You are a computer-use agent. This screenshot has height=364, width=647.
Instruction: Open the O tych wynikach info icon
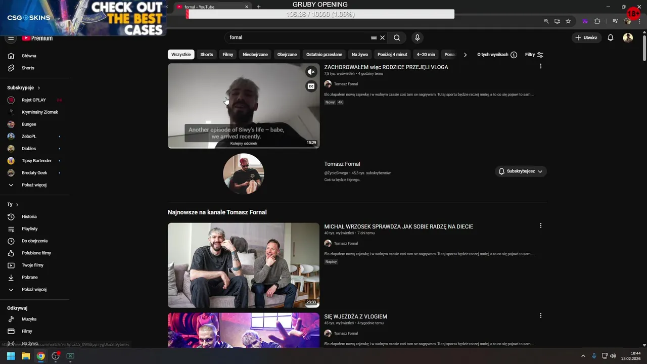pyautogui.click(x=514, y=55)
